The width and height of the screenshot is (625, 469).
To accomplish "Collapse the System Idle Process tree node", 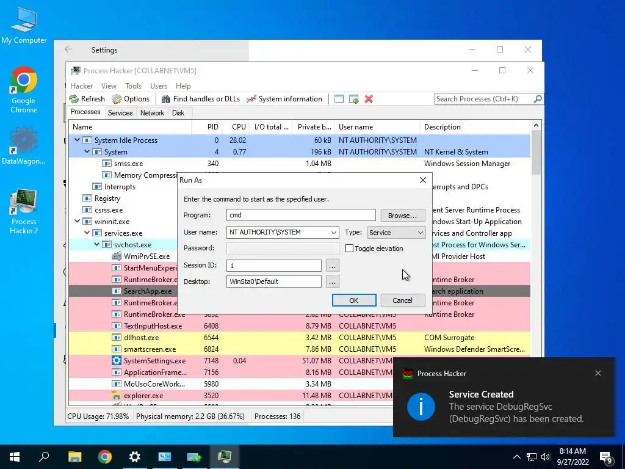I will click(x=78, y=140).
